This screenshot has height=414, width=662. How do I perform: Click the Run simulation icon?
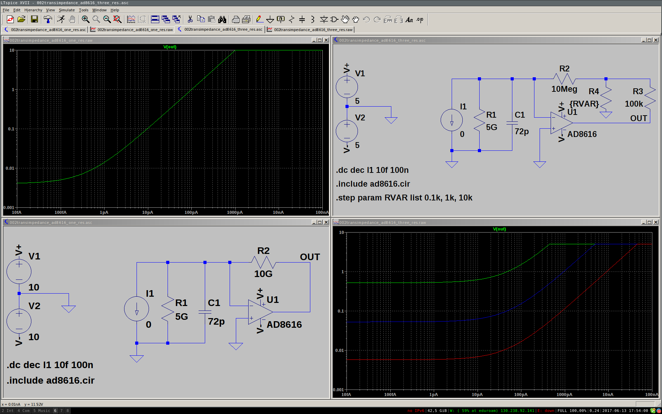click(61, 20)
